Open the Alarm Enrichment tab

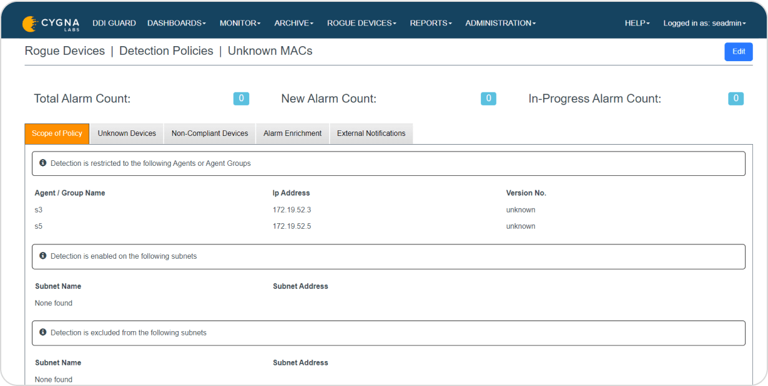click(x=292, y=133)
